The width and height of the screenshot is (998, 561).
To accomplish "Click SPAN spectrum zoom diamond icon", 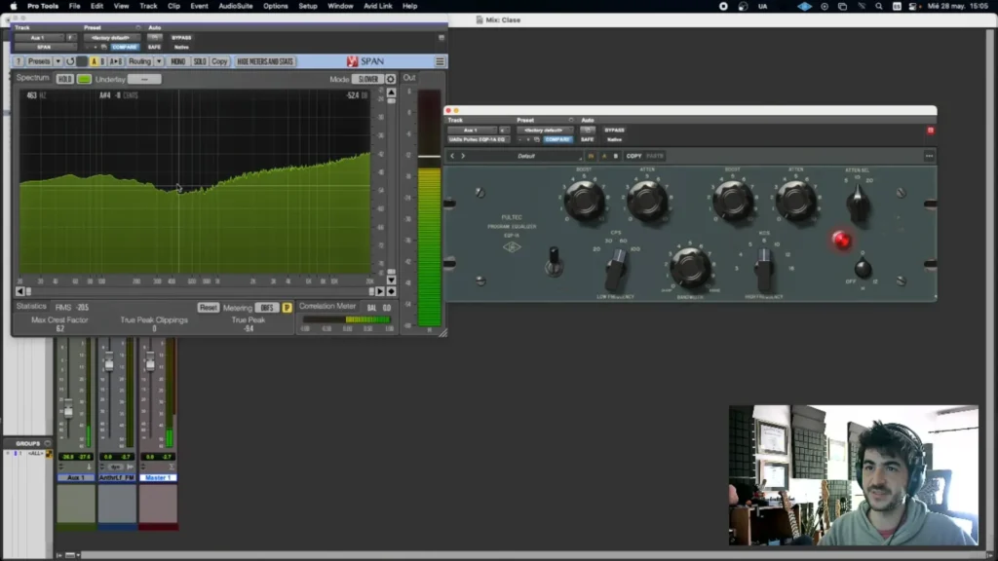I will coord(391,291).
